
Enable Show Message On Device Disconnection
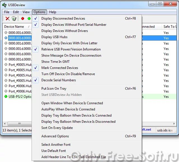click(87, 55)
